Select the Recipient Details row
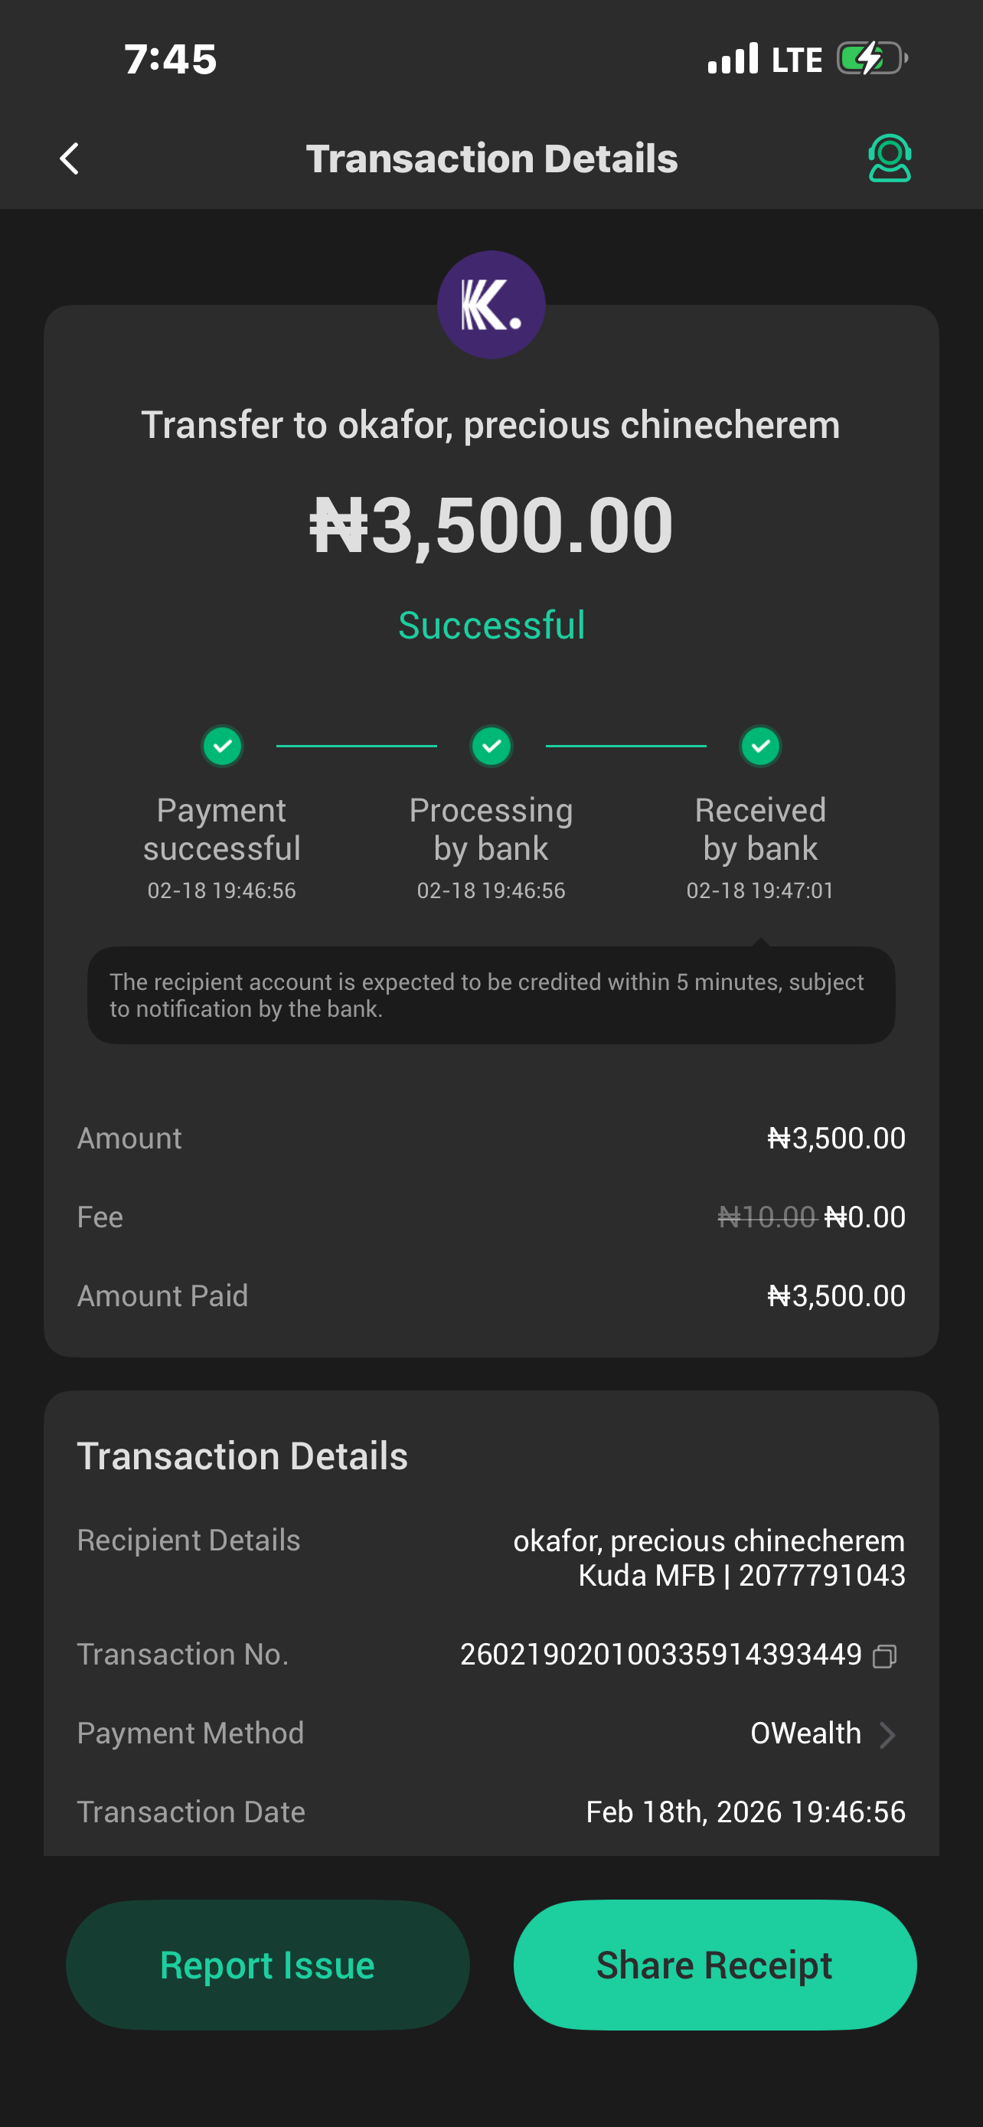The image size is (983, 2127). pos(491,1557)
